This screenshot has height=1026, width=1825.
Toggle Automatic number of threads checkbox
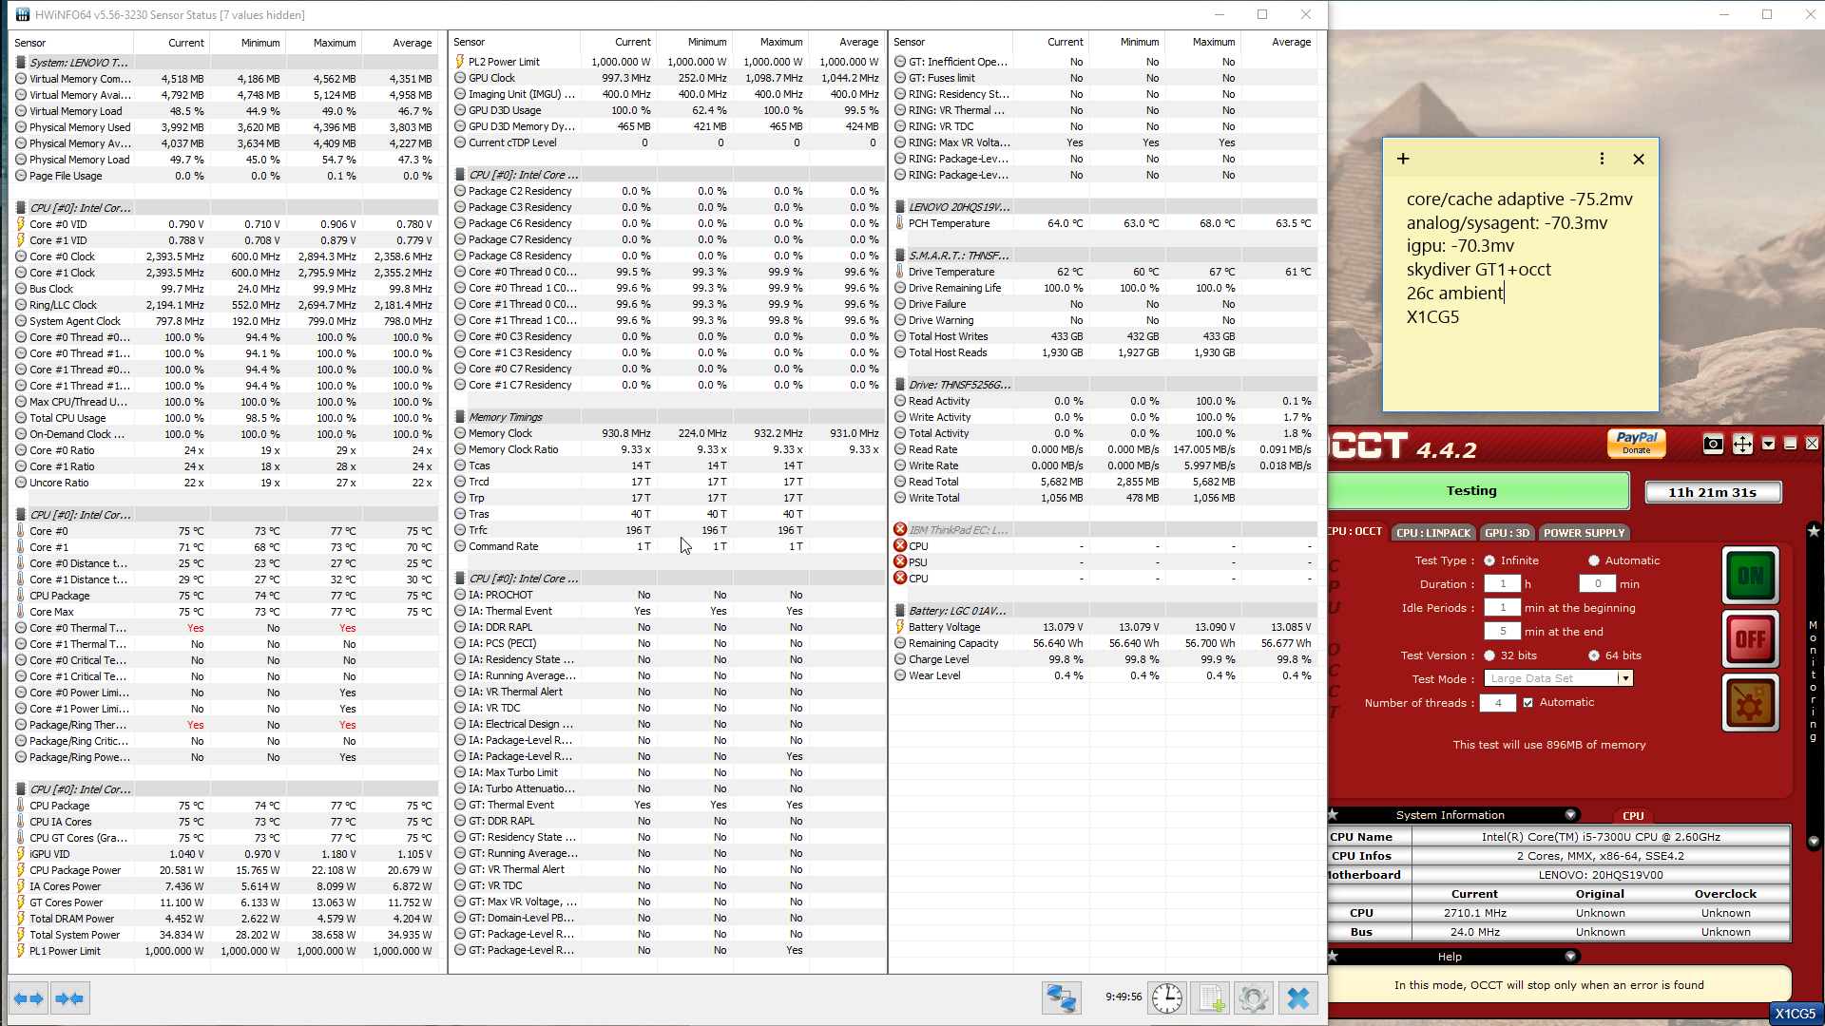[1528, 703]
